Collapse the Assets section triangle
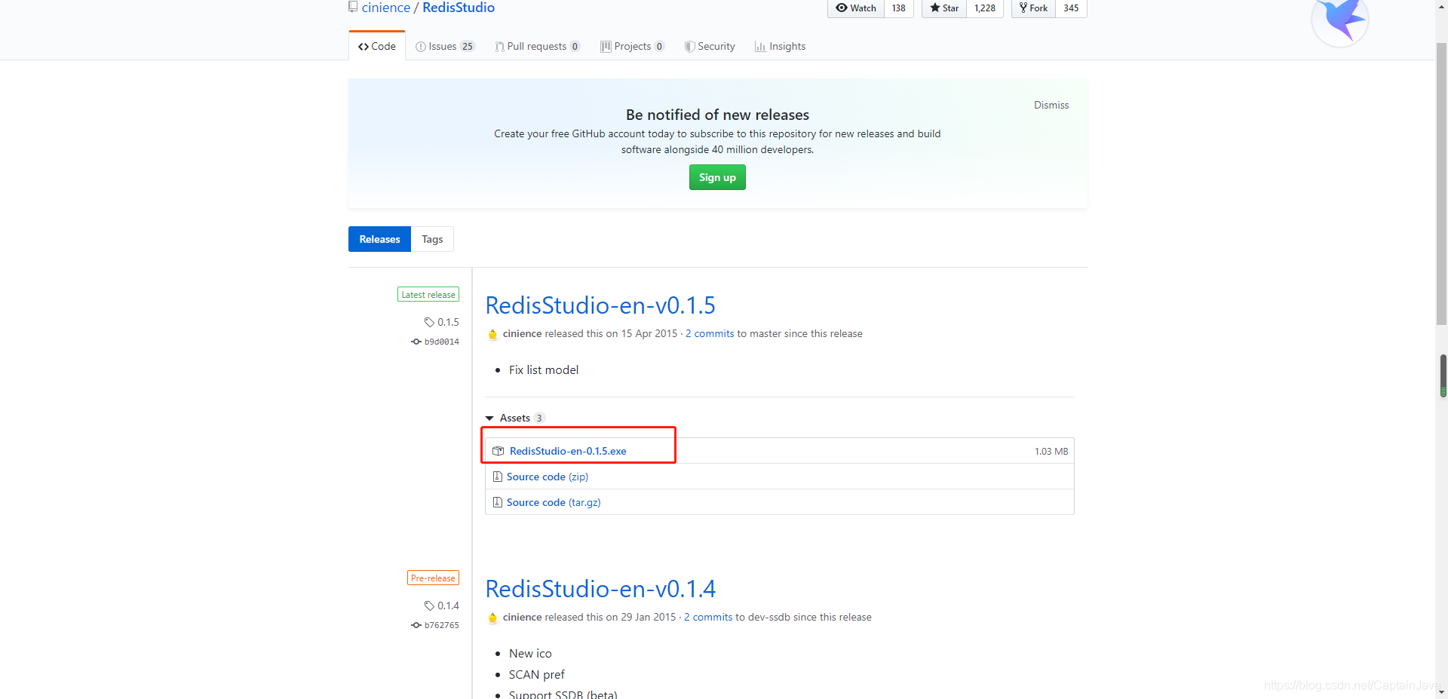Image resolution: width=1448 pixels, height=699 pixels. [x=489, y=418]
